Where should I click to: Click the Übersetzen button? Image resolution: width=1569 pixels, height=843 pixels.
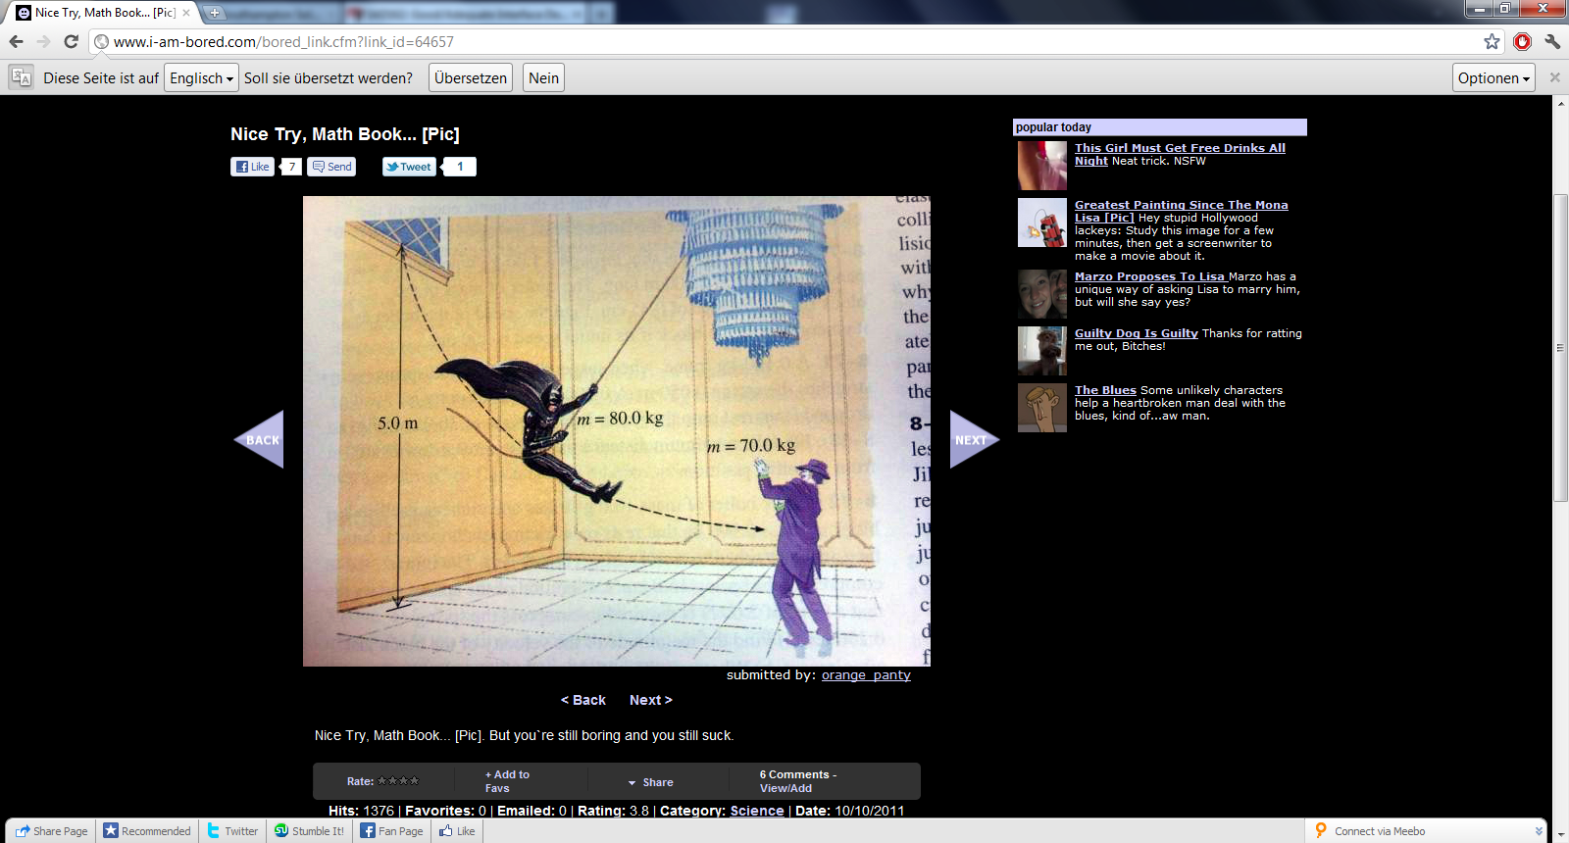471,78
